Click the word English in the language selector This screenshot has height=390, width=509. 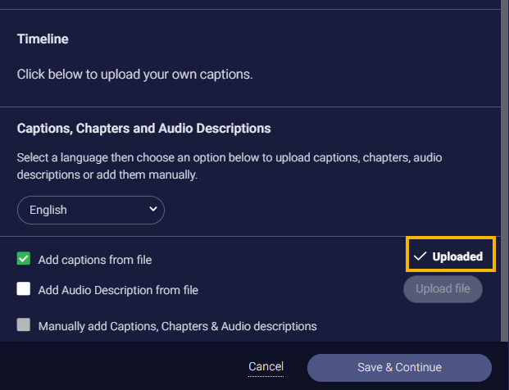pyautogui.click(x=48, y=210)
